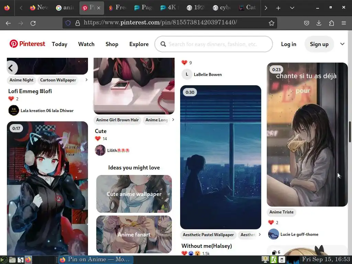List all tabs dropdown
The width and height of the screenshot is (352, 264).
point(292,8)
